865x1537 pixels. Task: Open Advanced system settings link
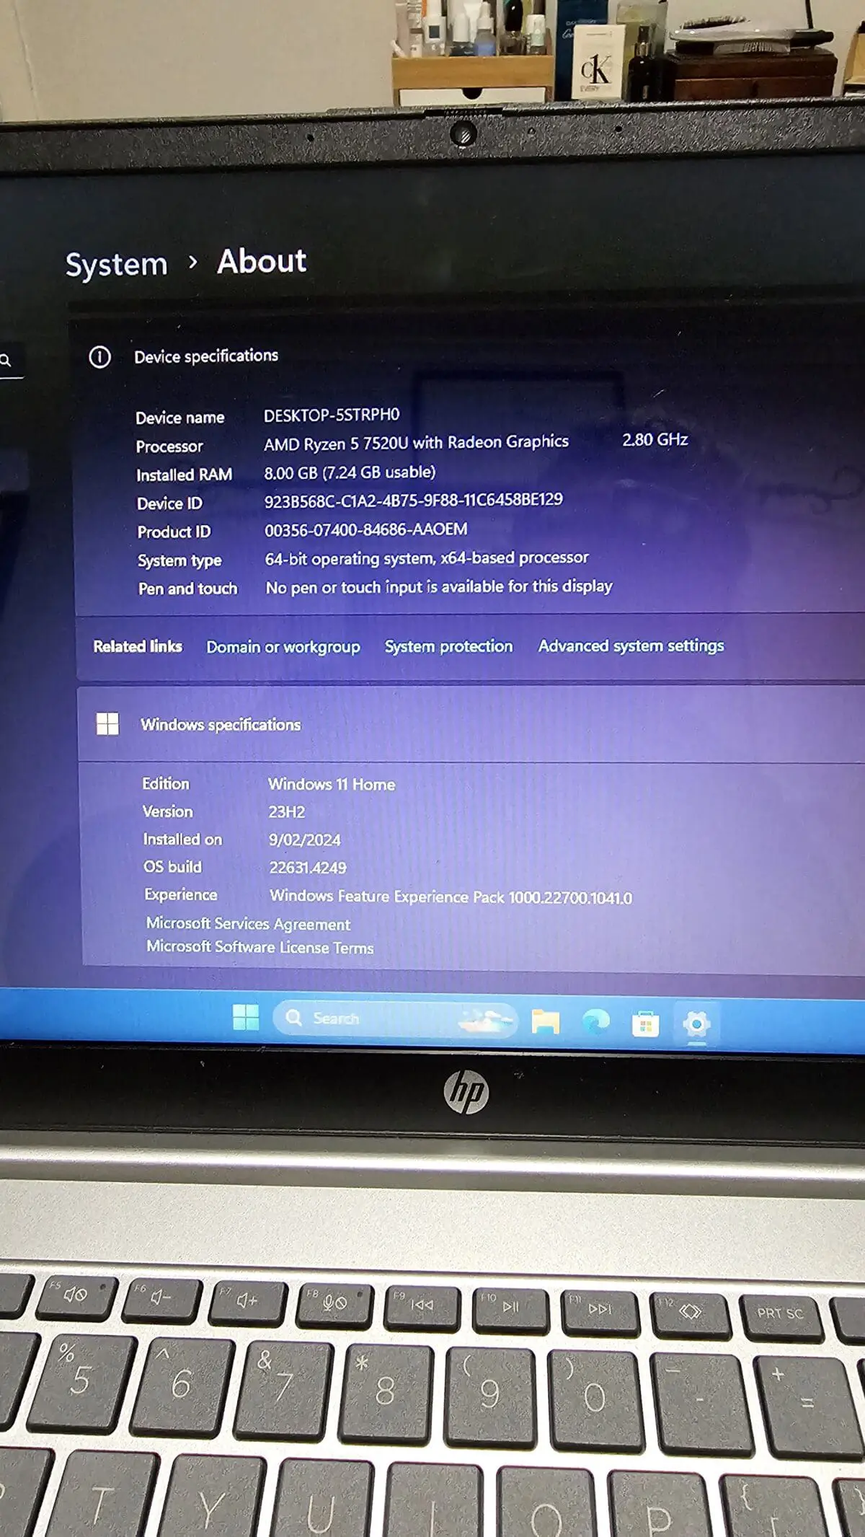pos(631,646)
